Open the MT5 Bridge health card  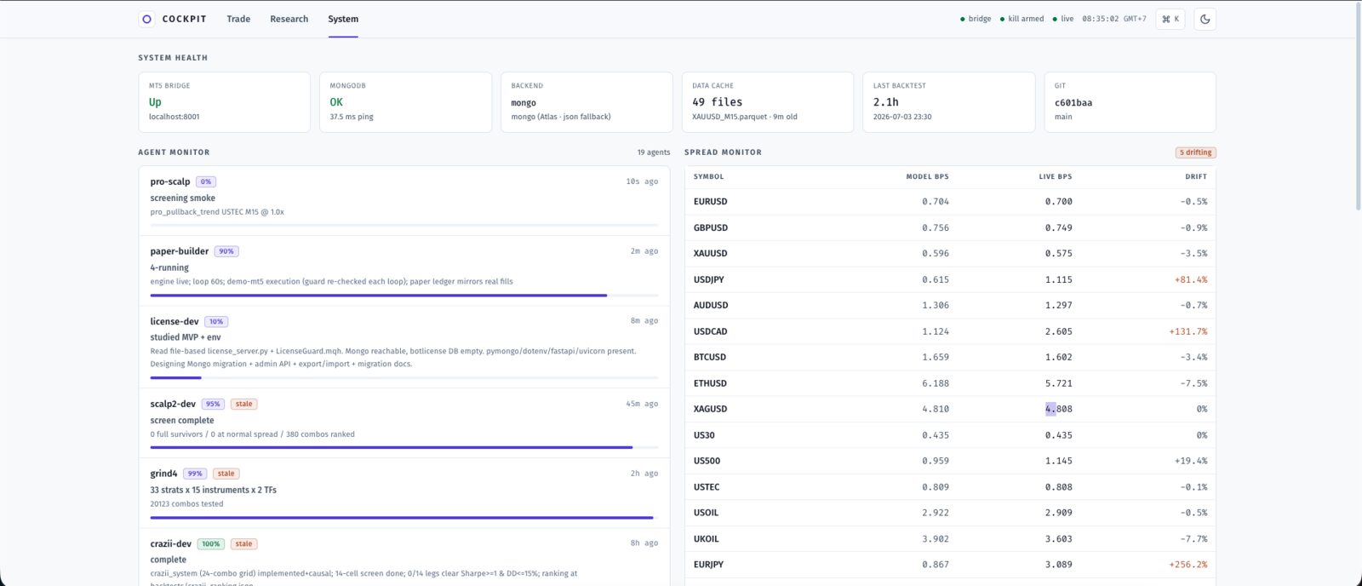[224, 102]
